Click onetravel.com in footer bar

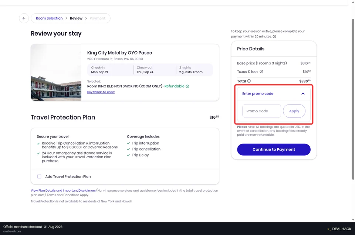pos(12,231)
